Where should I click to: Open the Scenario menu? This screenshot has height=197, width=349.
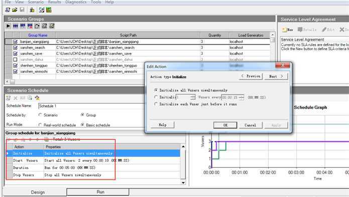(x=36, y=2)
